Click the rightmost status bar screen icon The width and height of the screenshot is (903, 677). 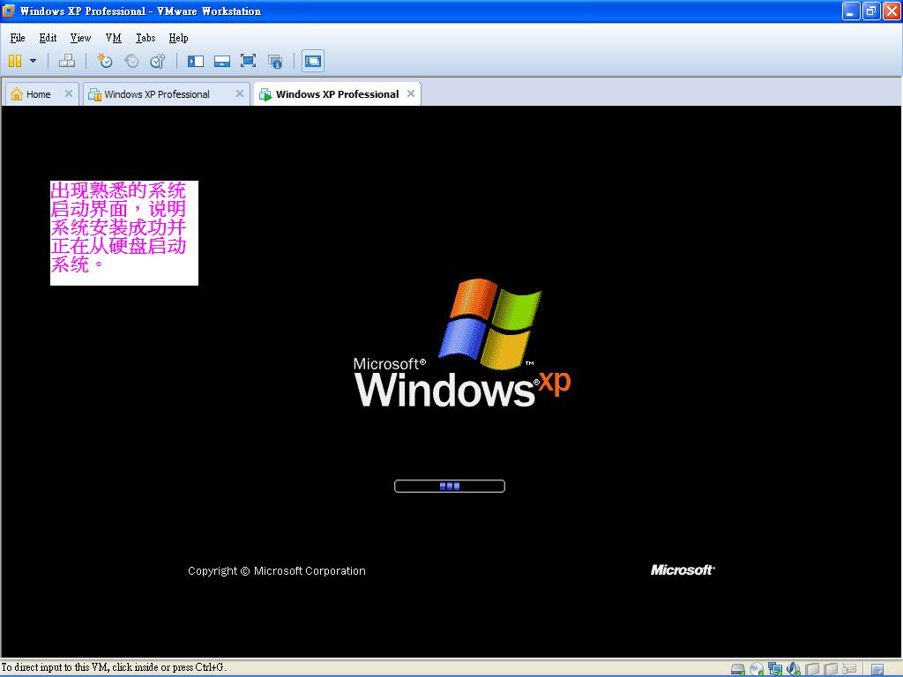click(877, 669)
